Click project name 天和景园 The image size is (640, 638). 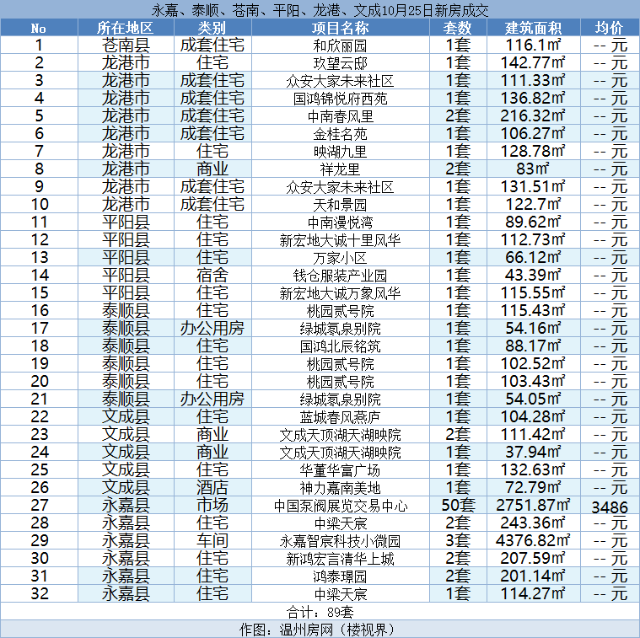(x=340, y=205)
